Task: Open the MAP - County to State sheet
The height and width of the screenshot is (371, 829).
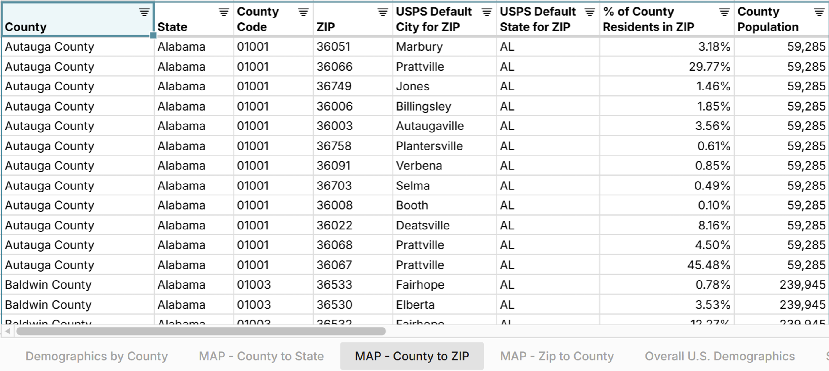Action: pyautogui.click(x=261, y=356)
